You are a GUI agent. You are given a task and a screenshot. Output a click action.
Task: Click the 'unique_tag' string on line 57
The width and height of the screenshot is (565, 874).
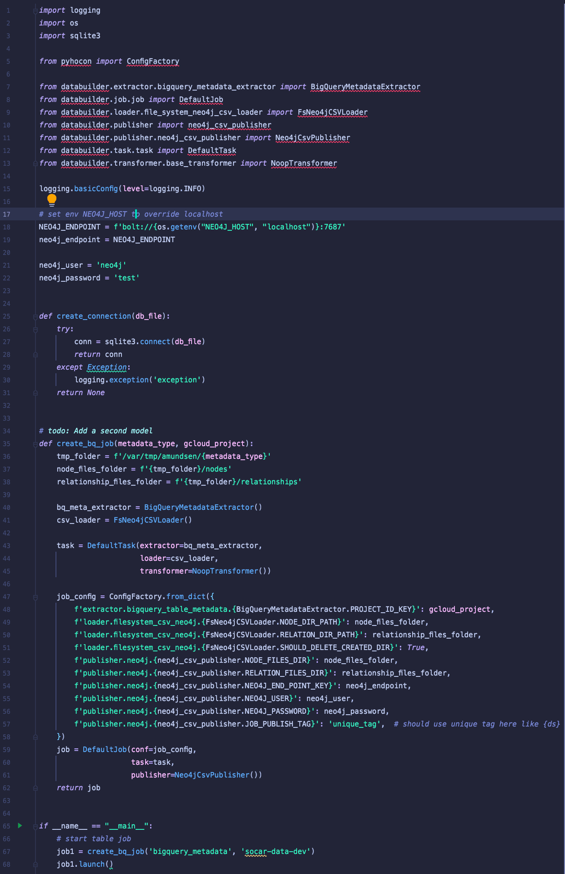[355, 724]
